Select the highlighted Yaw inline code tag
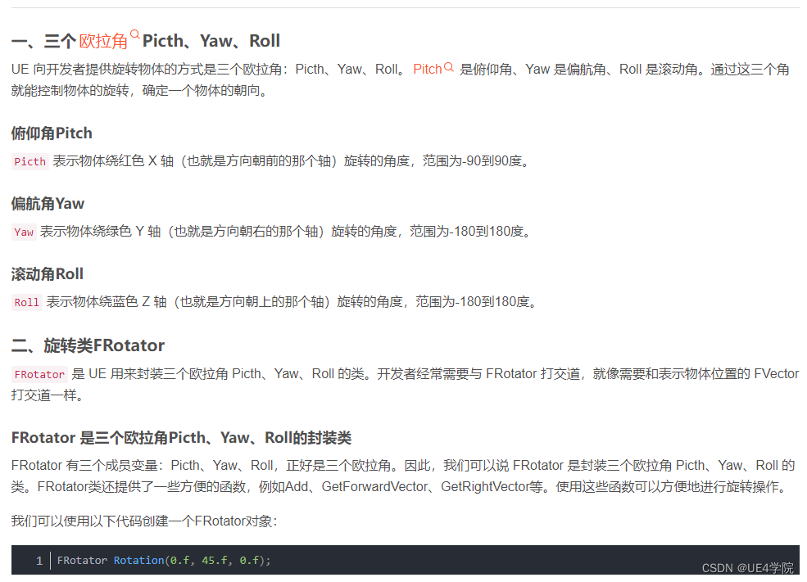Image resolution: width=807 pixels, height=582 pixels. click(23, 232)
